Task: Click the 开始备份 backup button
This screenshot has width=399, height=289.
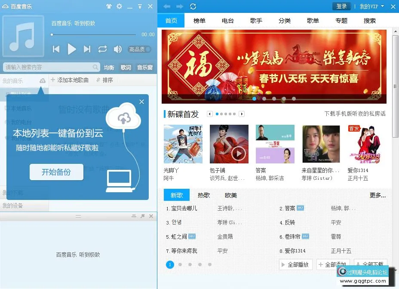Action: (x=56, y=172)
